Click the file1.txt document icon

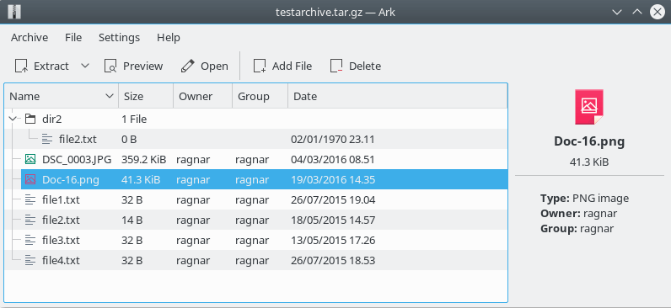(x=30, y=199)
